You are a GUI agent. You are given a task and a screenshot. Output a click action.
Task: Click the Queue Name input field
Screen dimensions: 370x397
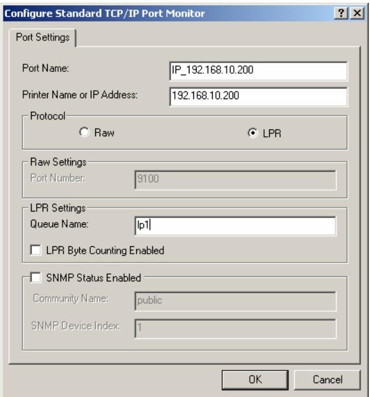(x=235, y=225)
